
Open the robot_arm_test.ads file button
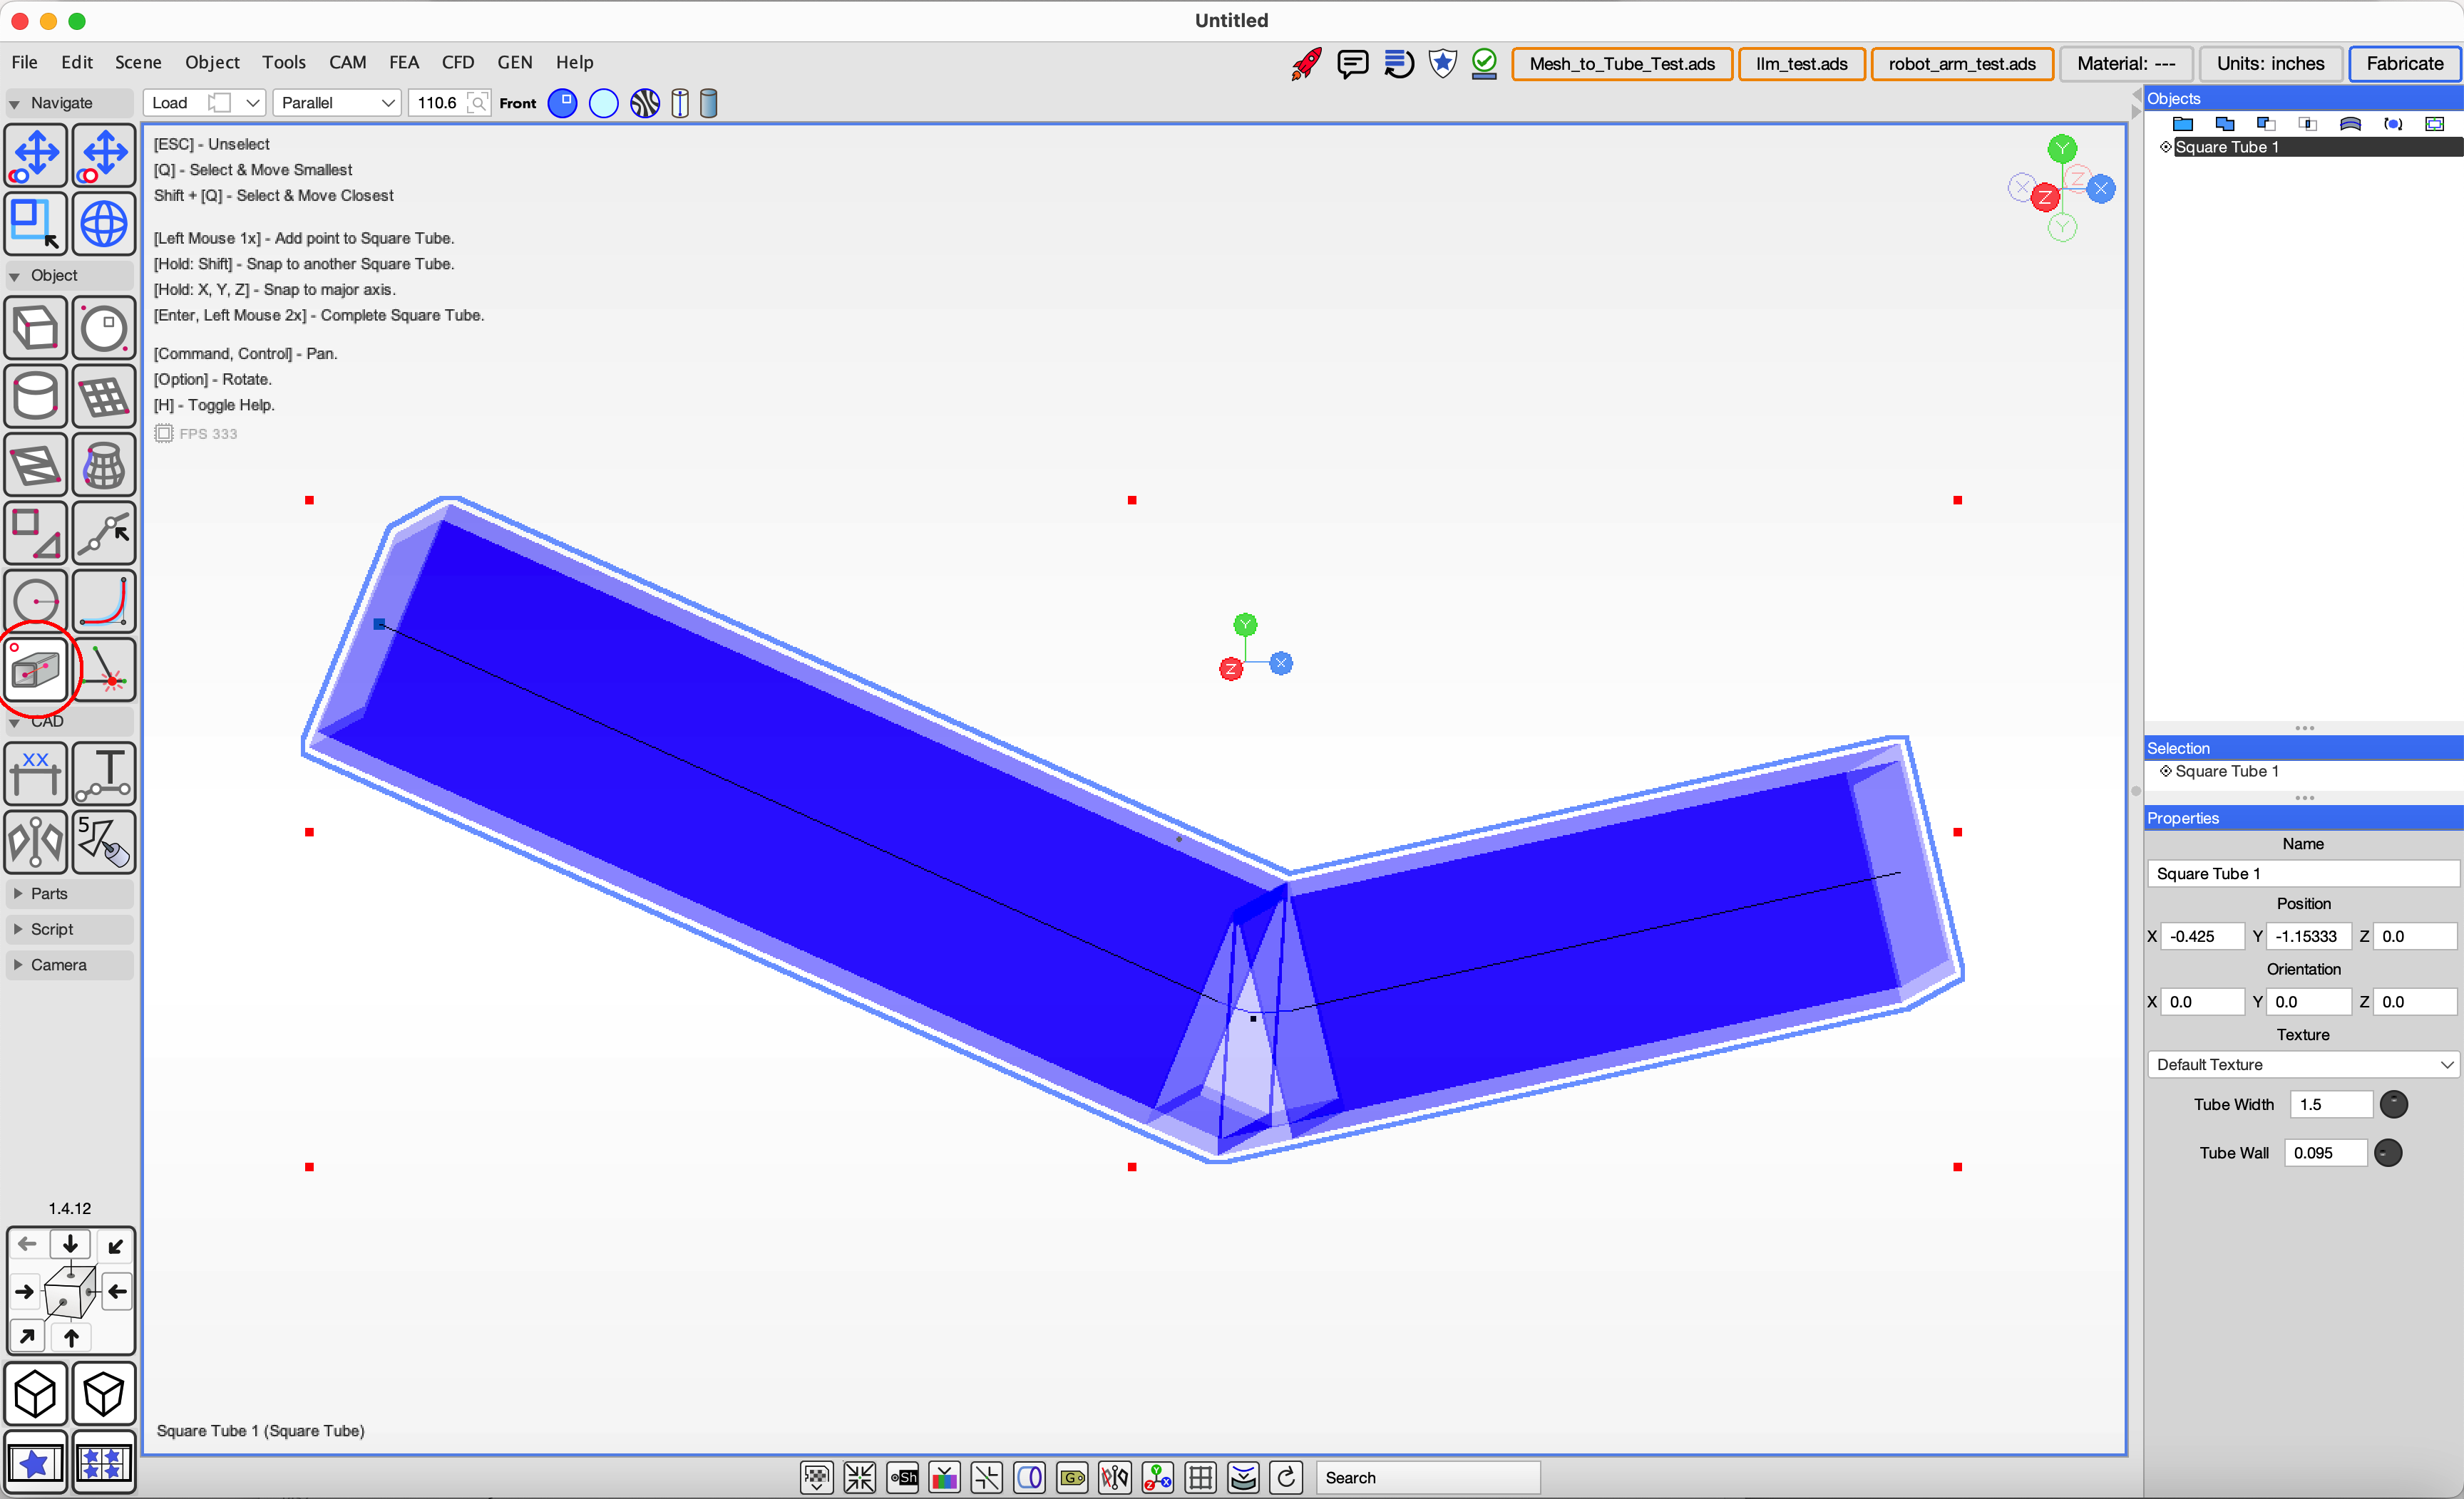point(1961,64)
